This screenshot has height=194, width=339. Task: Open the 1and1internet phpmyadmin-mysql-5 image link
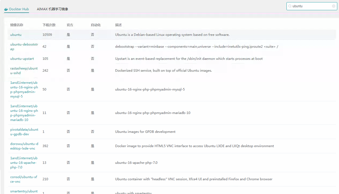[24, 89]
